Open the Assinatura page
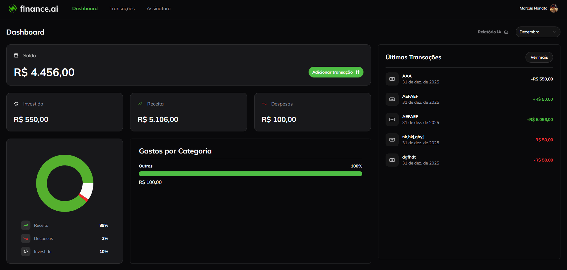 (x=158, y=9)
